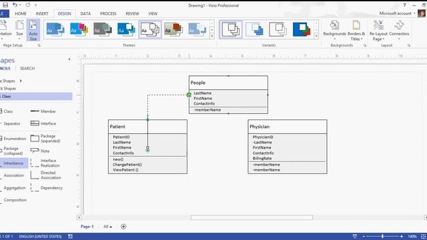Viewport: 427px width, 240px height.
Task: Click the macro recording status bar icon
Action: [70, 237]
